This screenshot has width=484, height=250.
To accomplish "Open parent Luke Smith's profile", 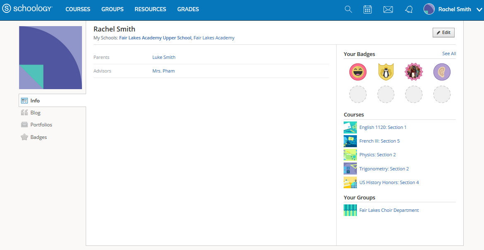I will 164,57.
